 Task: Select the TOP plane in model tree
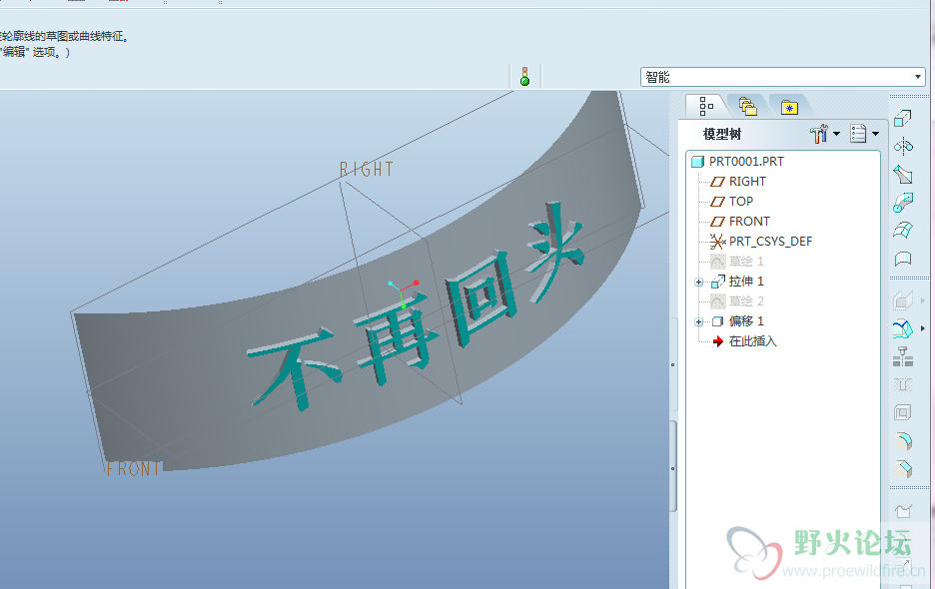(740, 202)
